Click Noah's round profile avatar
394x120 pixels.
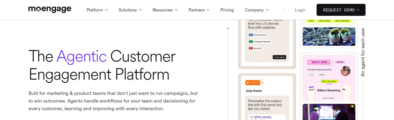point(346,71)
